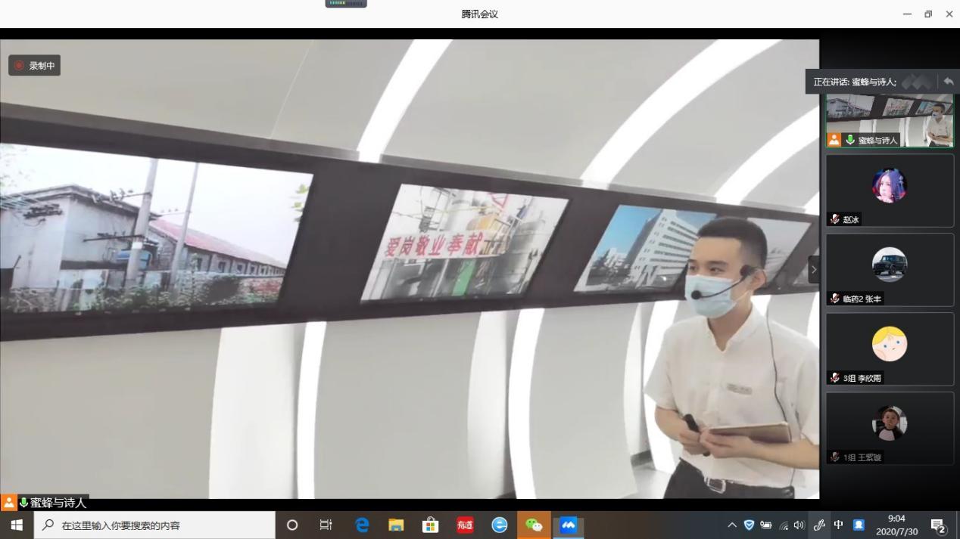The image size is (960, 539).
Task: Open File Explorer from the taskbar
Action: point(396,525)
